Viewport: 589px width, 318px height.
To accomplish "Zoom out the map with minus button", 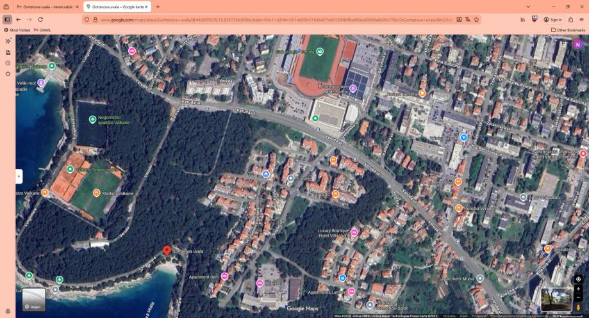I will [579, 298].
